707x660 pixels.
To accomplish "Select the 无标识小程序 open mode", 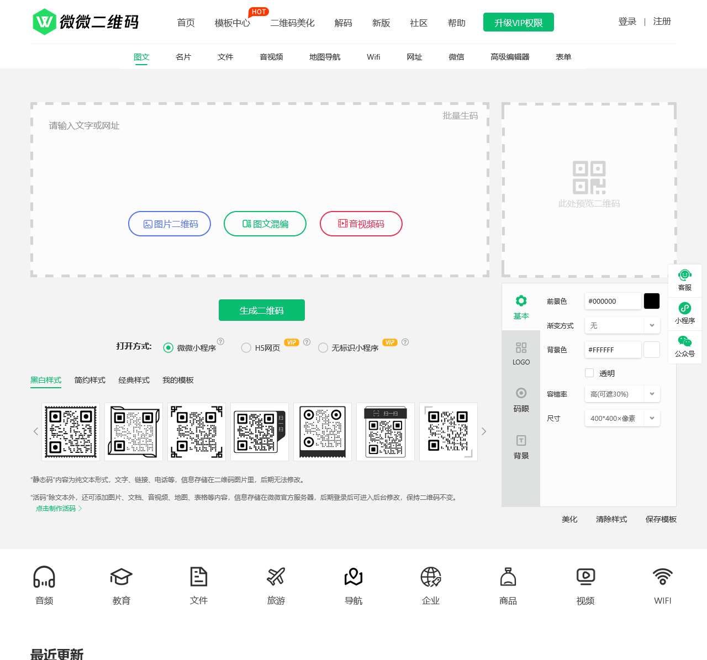I will pyautogui.click(x=323, y=347).
